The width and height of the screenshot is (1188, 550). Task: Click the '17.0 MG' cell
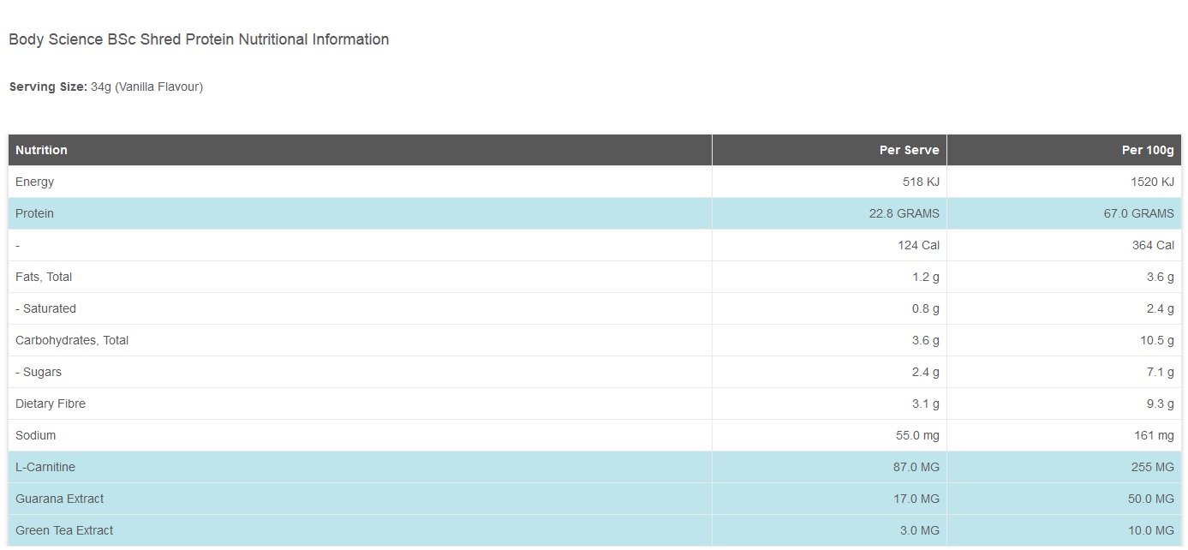[829, 499]
